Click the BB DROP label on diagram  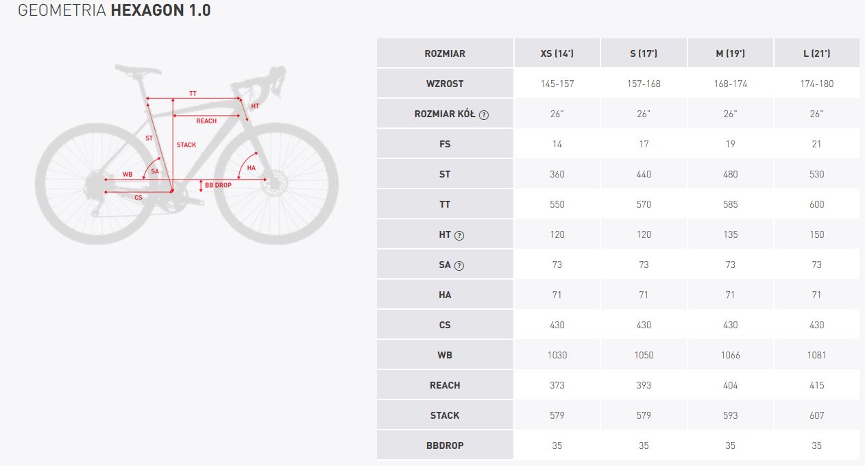point(219,186)
